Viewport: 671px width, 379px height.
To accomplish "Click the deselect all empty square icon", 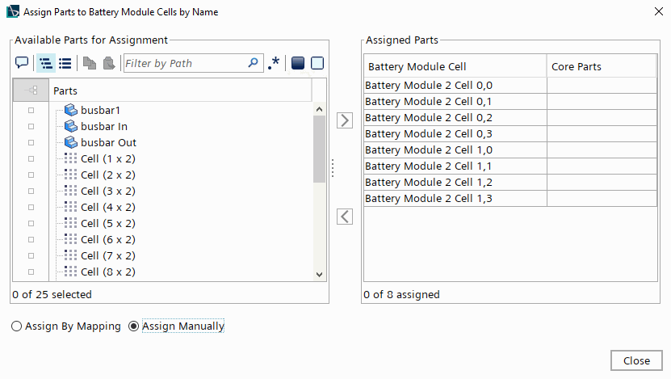I will (x=317, y=63).
